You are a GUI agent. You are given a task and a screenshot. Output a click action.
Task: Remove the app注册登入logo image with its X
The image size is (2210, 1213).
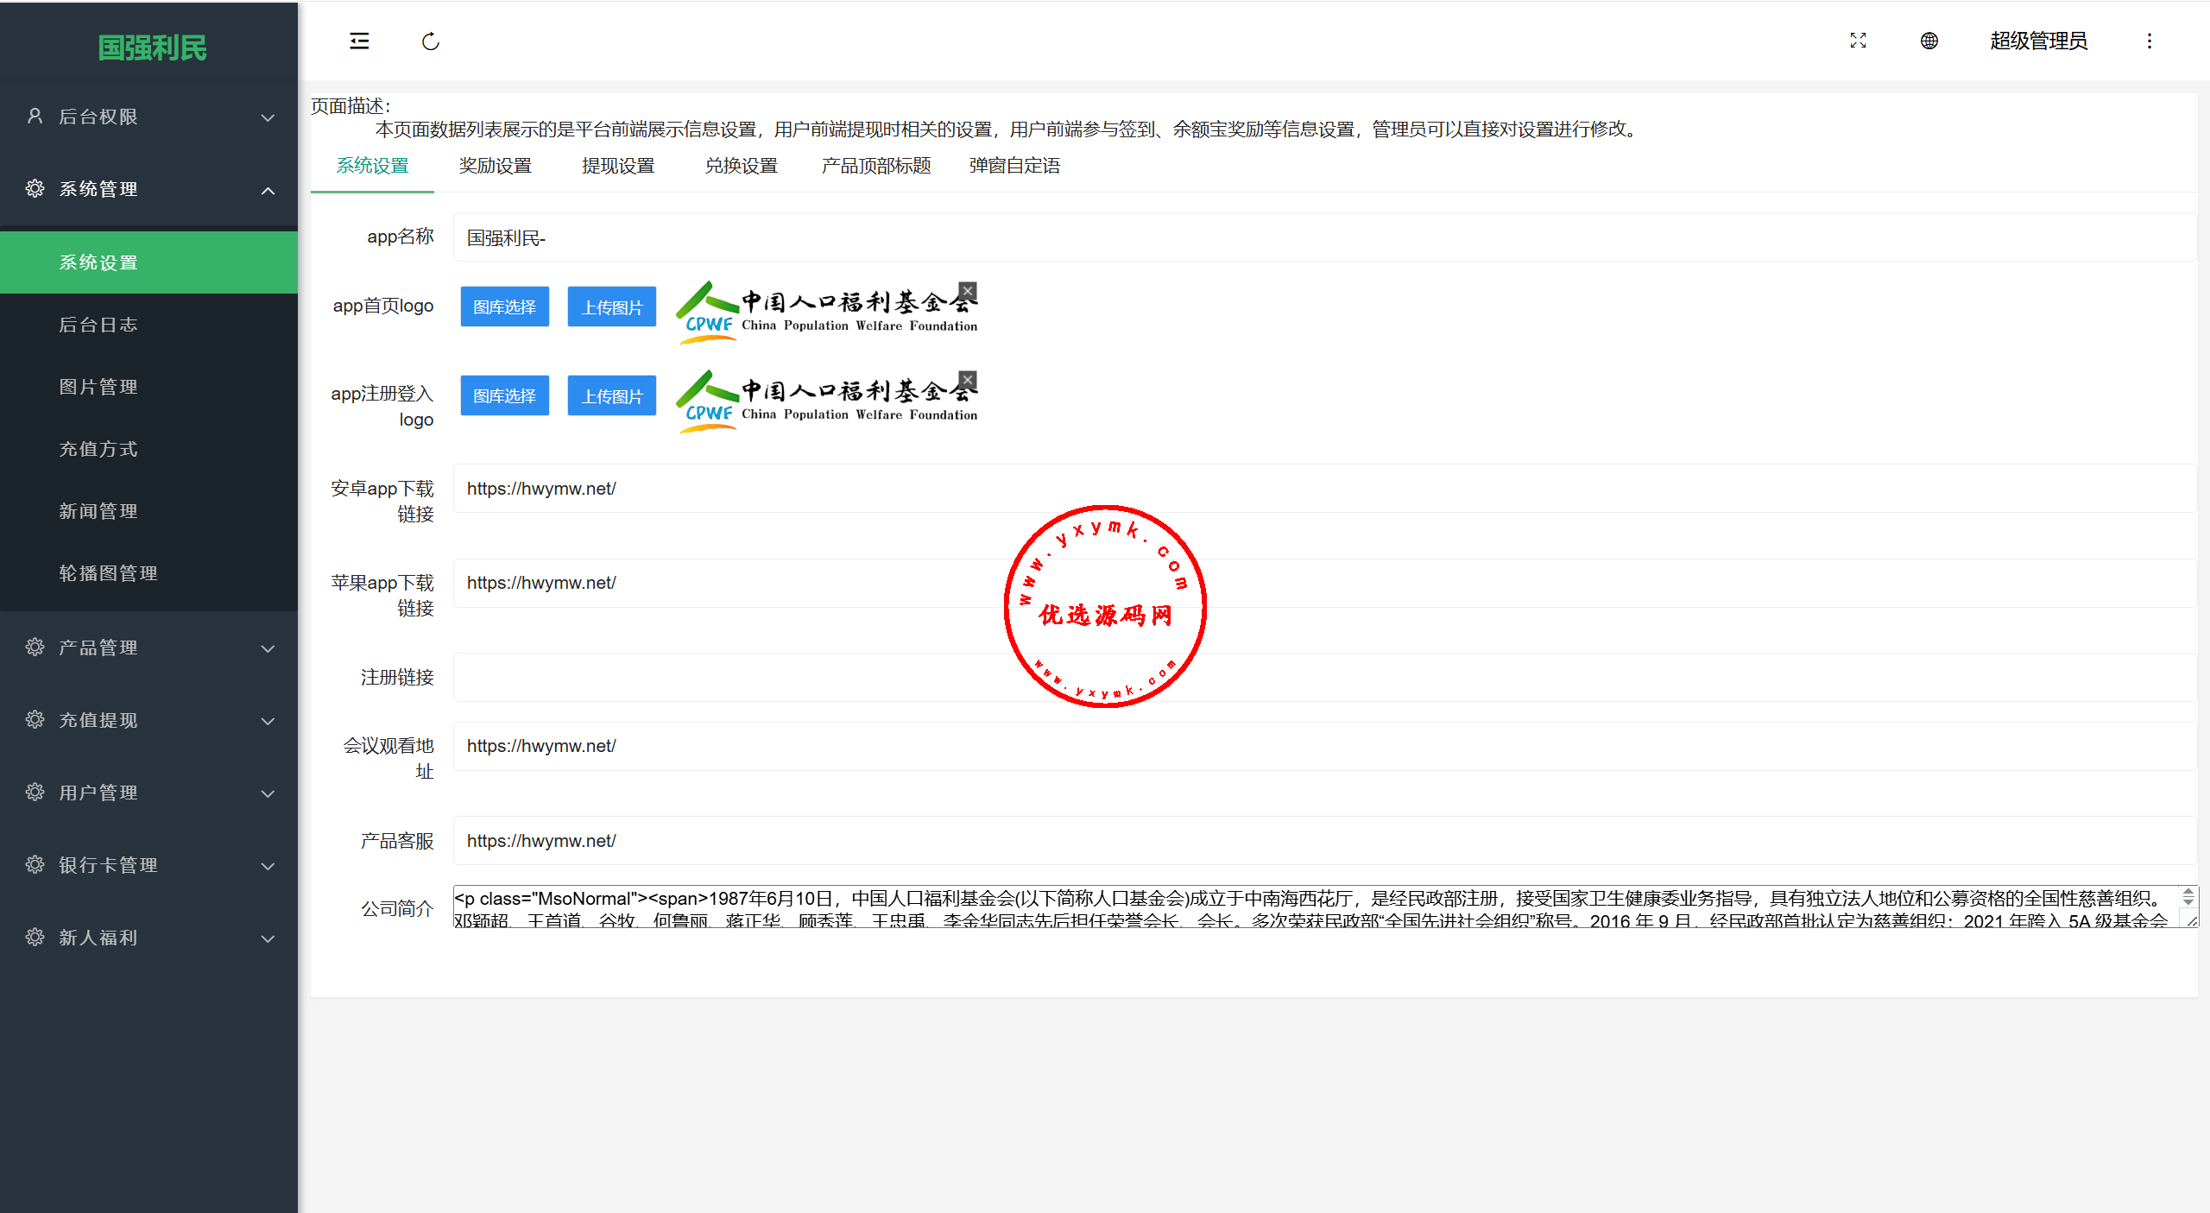point(968,380)
